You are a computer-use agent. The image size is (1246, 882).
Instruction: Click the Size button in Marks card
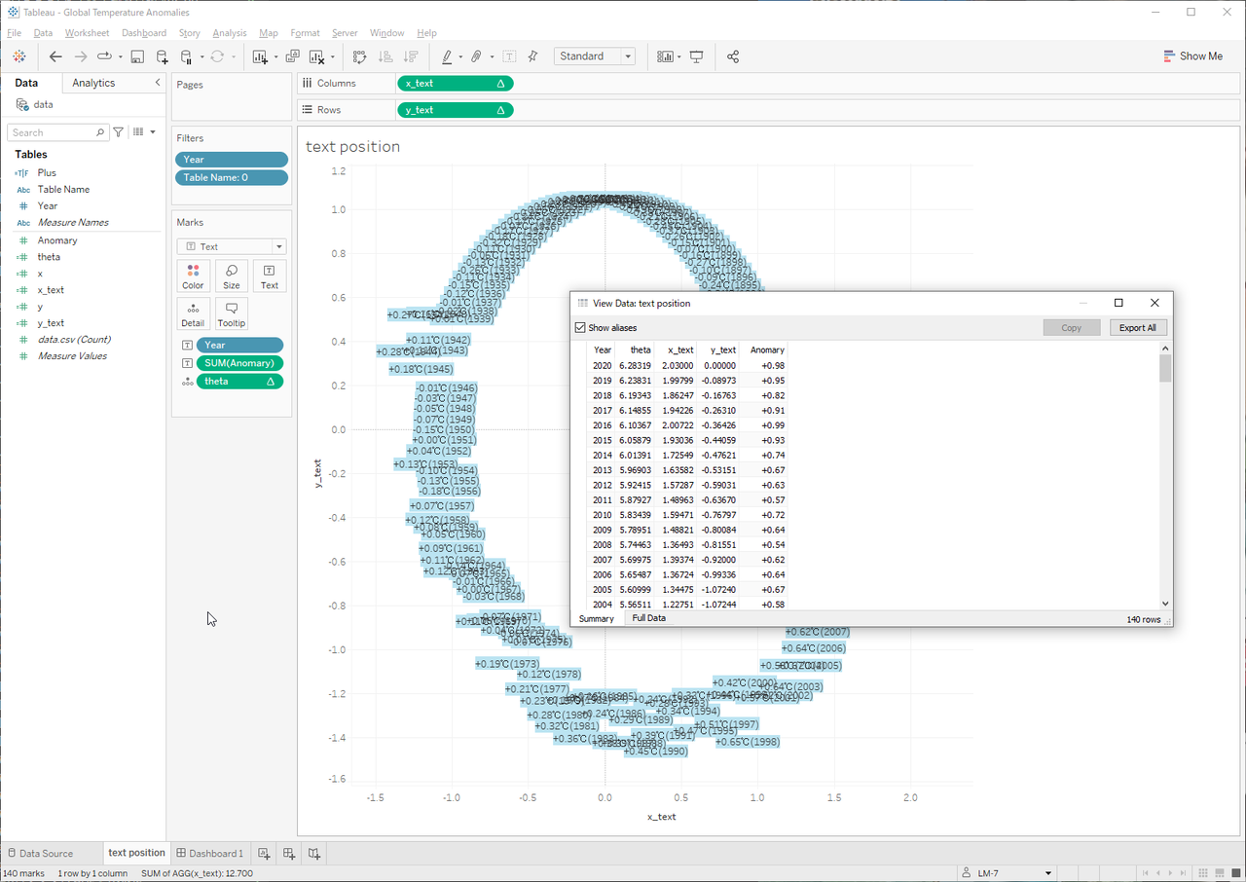click(231, 276)
